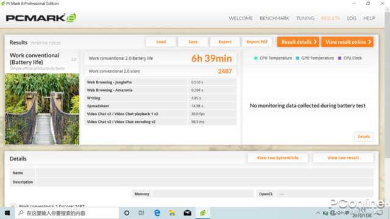Image resolution: width=390 pixels, height=219 pixels.
Task: Toggle the CPU Temperature legend swatch
Action: [256, 58]
